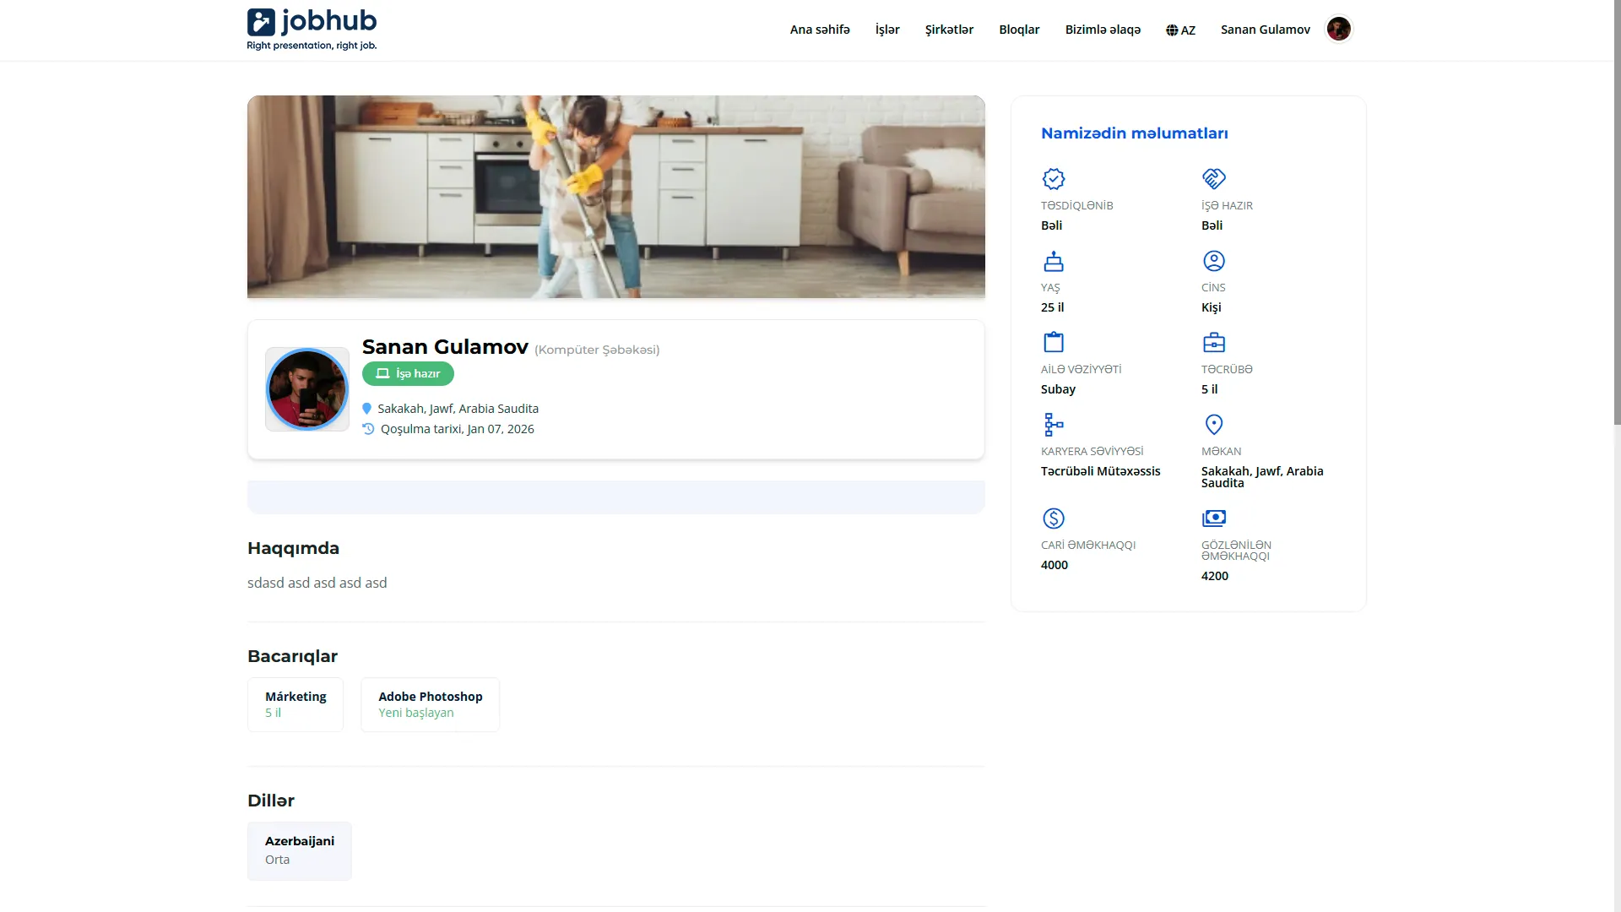Click the (Kompüter Şəbəkəsi) label
1621x912 pixels.
(x=597, y=350)
